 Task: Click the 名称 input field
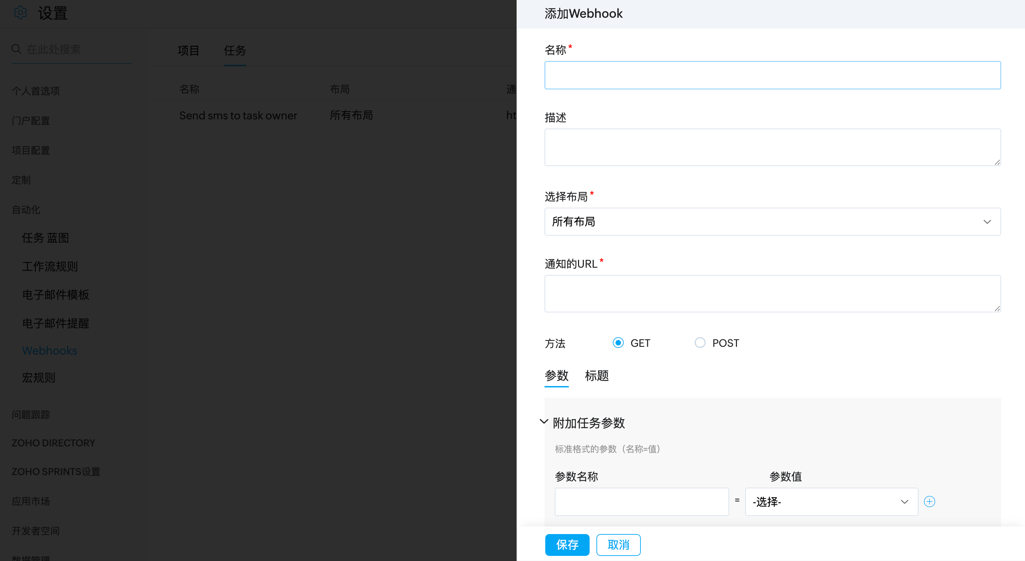(772, 75)
